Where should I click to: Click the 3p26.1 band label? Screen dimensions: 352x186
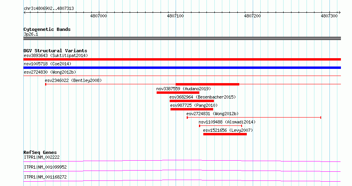[x=31, y=34]
